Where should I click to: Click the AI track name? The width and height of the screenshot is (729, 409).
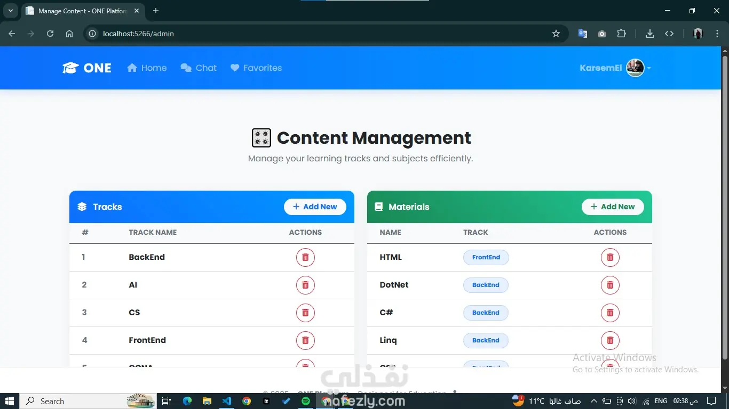(x=133, y=285)
